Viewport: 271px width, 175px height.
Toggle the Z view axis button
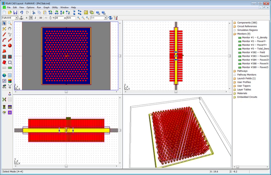pos(35,18)
